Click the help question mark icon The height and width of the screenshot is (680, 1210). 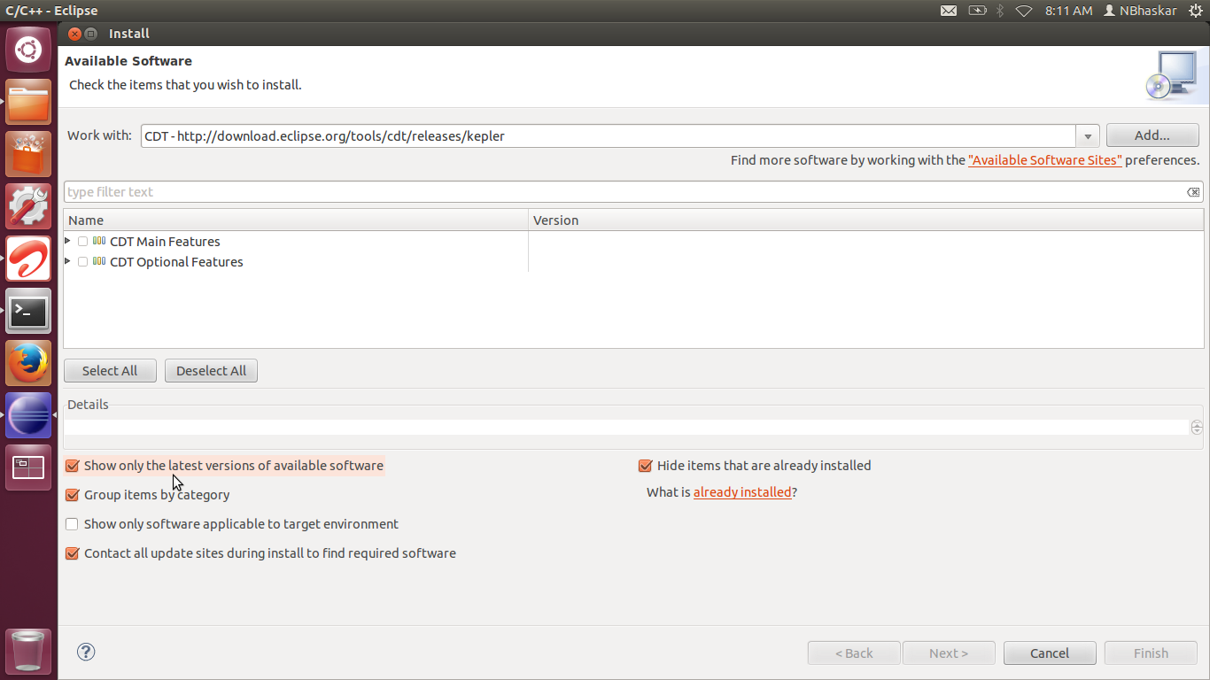[x=86, y=653]
